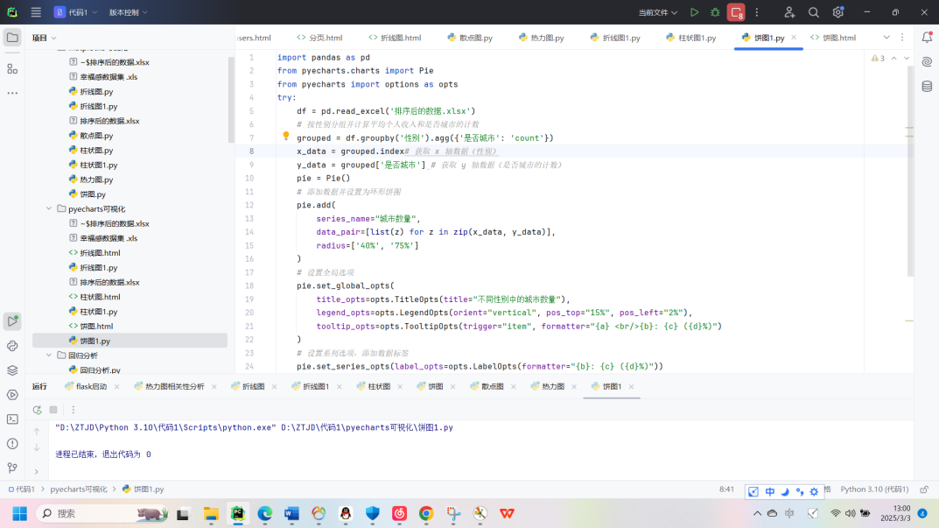Open the Services tool window
This screenshot has width=939, height=528.
(x=12, y=395)
